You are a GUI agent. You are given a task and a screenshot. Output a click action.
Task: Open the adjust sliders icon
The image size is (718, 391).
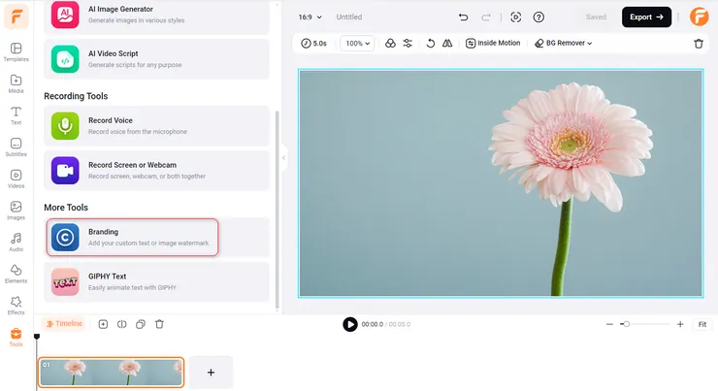(408, 44)
